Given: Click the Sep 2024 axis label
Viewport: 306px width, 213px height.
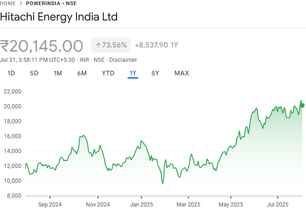Looking at the screenshot, I should (50, 204).
